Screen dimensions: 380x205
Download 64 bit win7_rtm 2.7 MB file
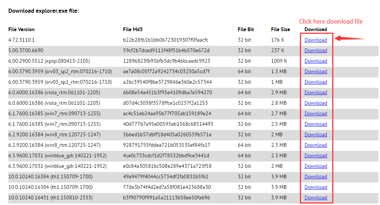click(316, 113)
